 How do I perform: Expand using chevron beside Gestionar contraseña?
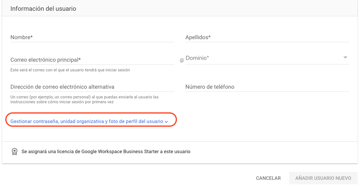(x=166, y=122)
